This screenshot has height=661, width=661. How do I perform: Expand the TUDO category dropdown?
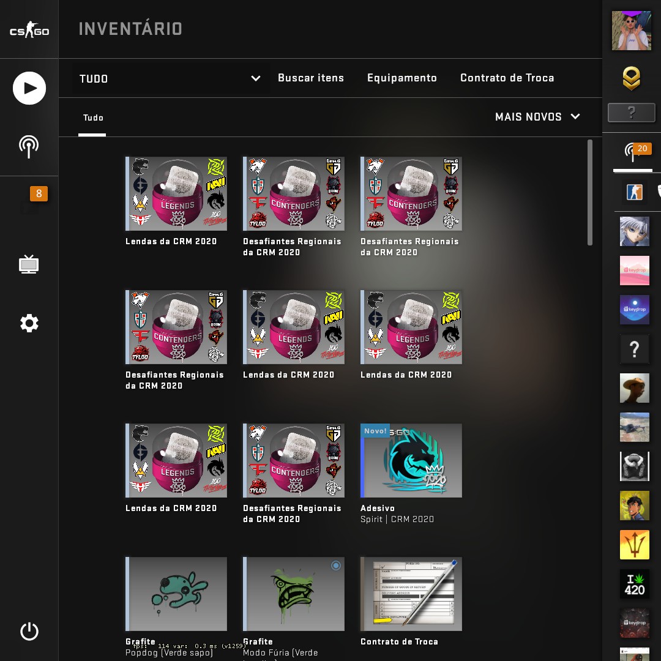(x=170, y=78)
